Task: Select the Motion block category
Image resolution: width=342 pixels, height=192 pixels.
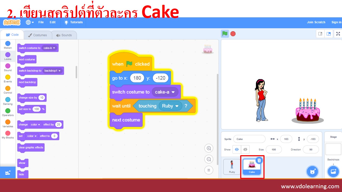Action: pos(8,45)
